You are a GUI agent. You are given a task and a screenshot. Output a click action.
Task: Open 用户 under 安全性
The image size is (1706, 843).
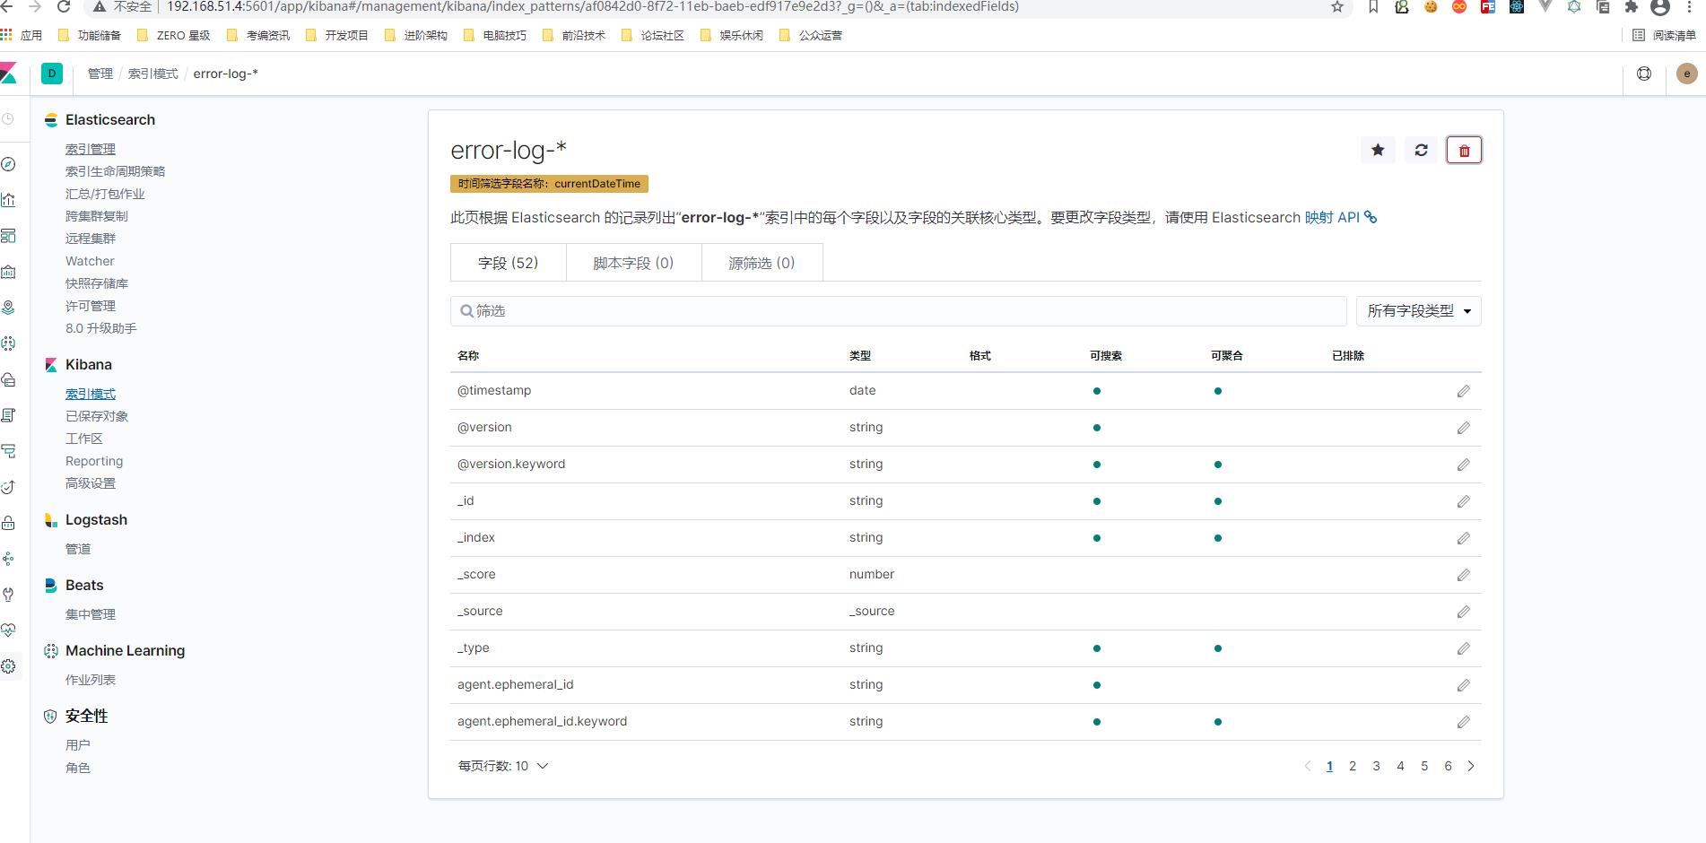(78, 745)
